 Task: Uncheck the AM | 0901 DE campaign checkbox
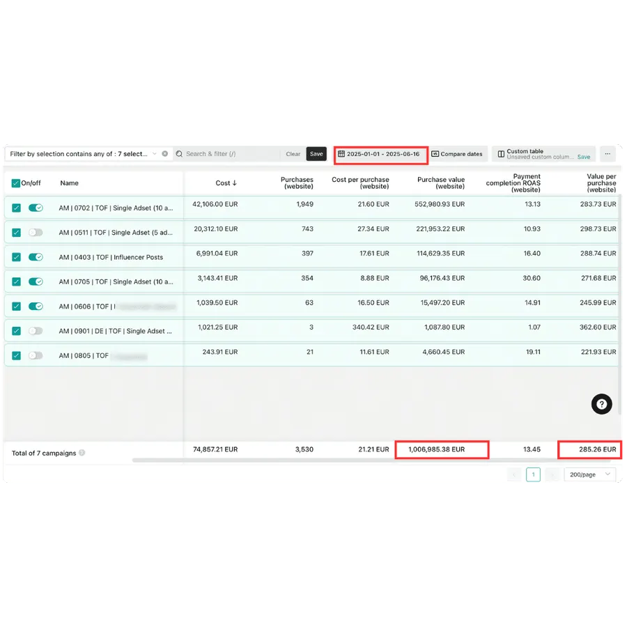tap(17, 331)
